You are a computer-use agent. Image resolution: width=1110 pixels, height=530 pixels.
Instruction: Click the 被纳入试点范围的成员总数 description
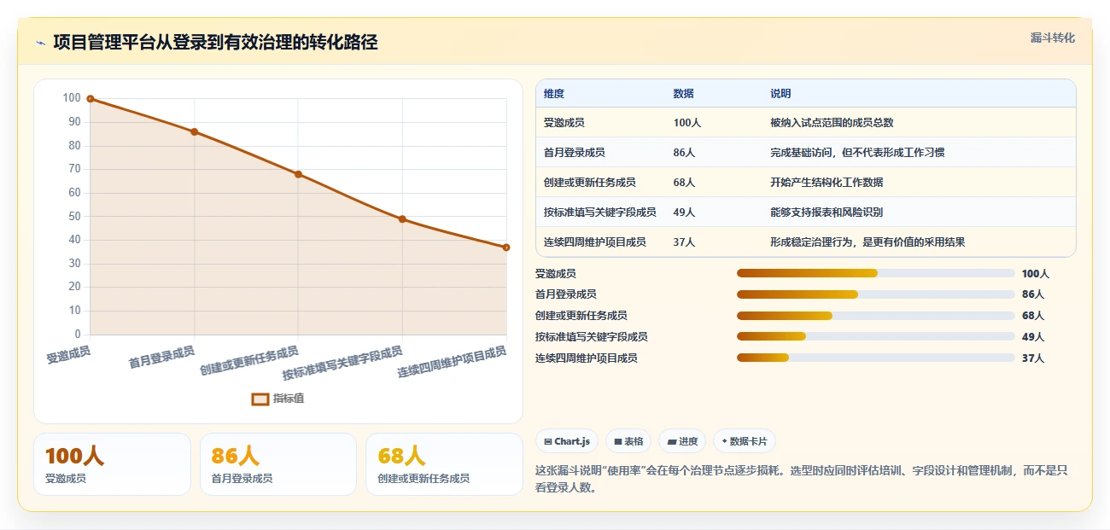(x=832, y=123)
